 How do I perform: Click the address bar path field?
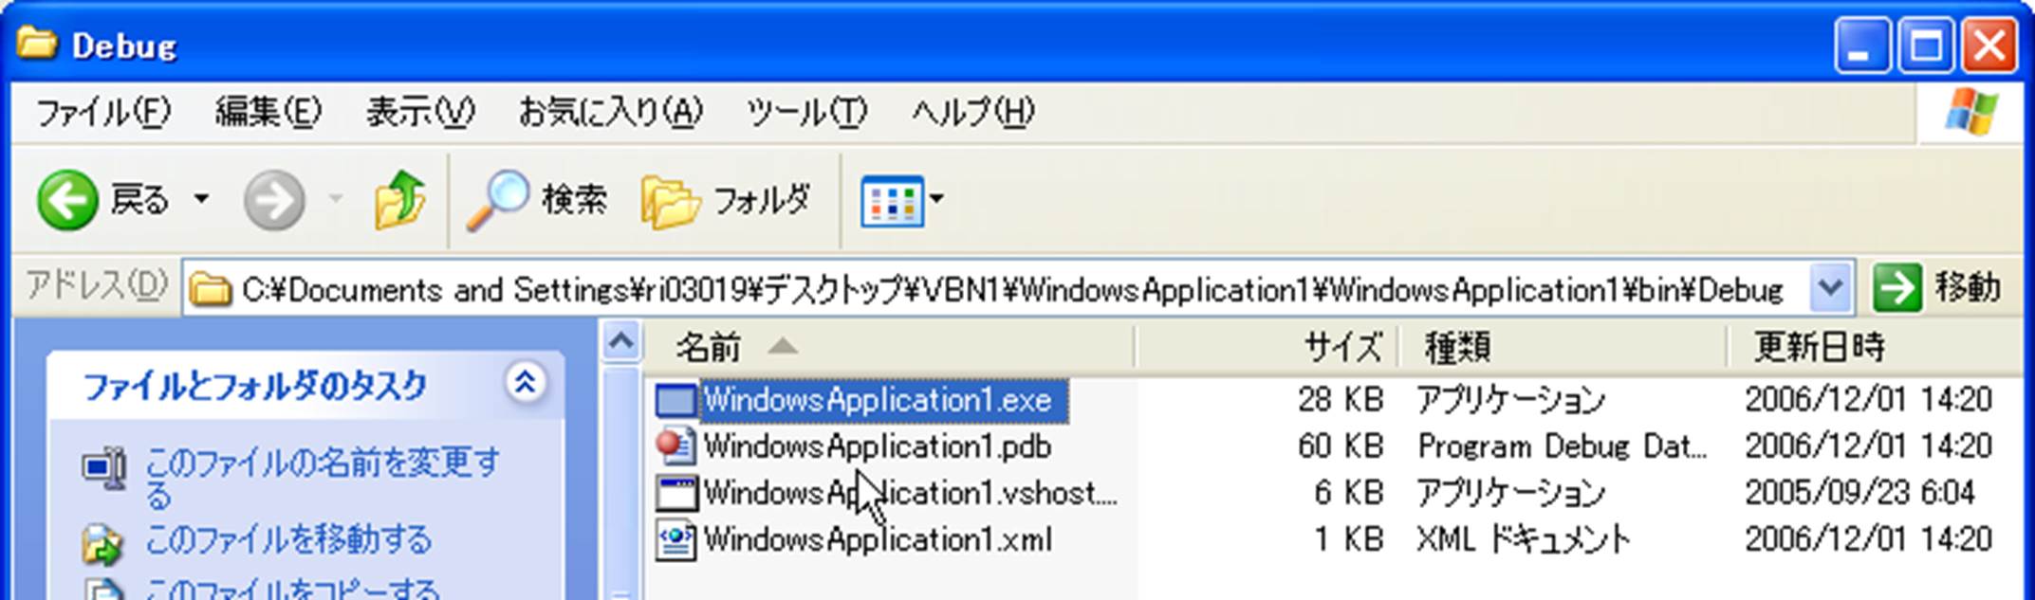click(1006, 289)
